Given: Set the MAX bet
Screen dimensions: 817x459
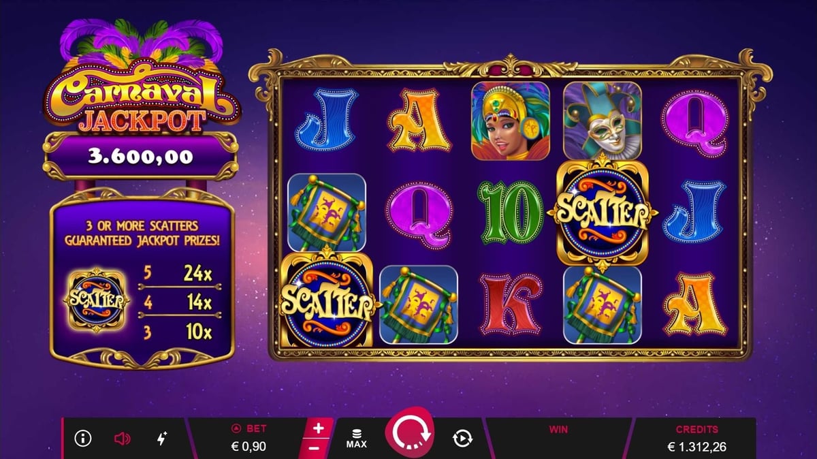Looking at the screenshot, I should [356, 439].
